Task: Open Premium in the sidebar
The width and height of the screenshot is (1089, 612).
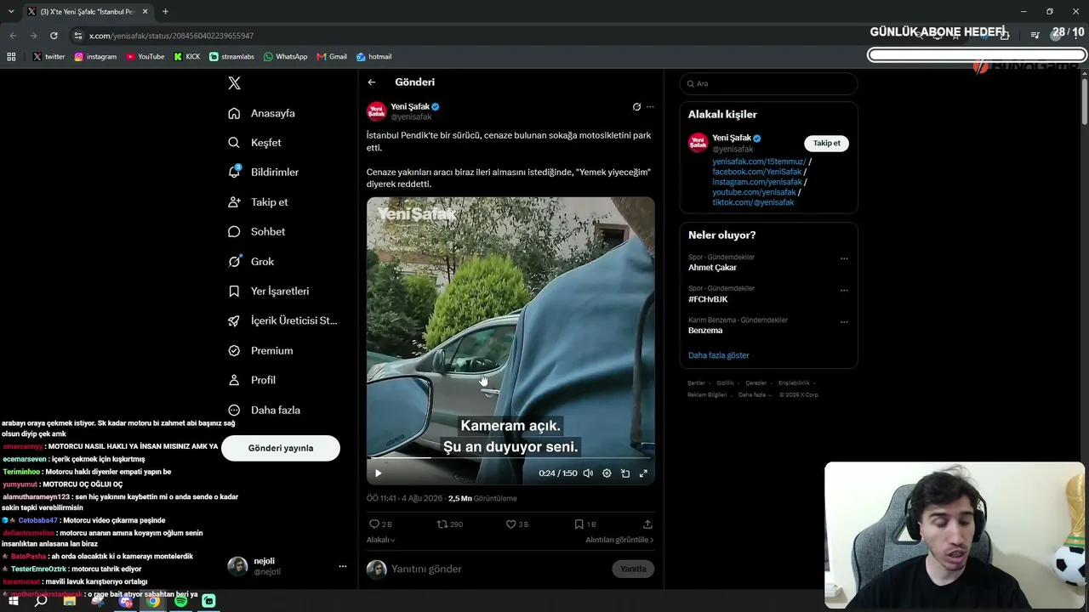Action: 260,350
